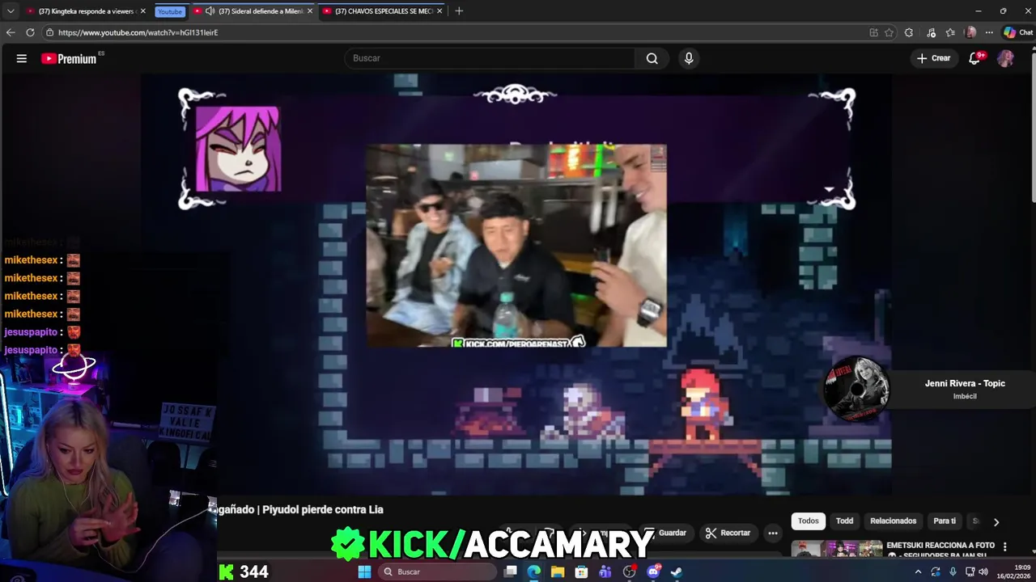
Task: Open split screen icon in address bar
Action: (873, 32)
